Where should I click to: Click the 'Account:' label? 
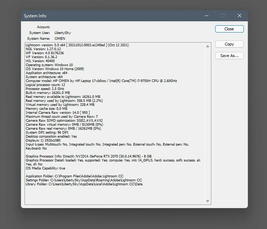click(x=43, y=27)
